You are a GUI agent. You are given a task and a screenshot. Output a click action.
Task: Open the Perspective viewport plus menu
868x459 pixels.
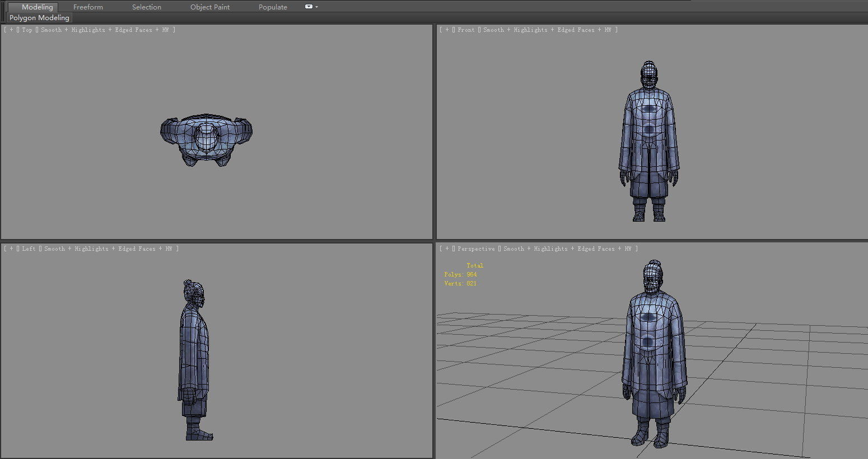447,249
